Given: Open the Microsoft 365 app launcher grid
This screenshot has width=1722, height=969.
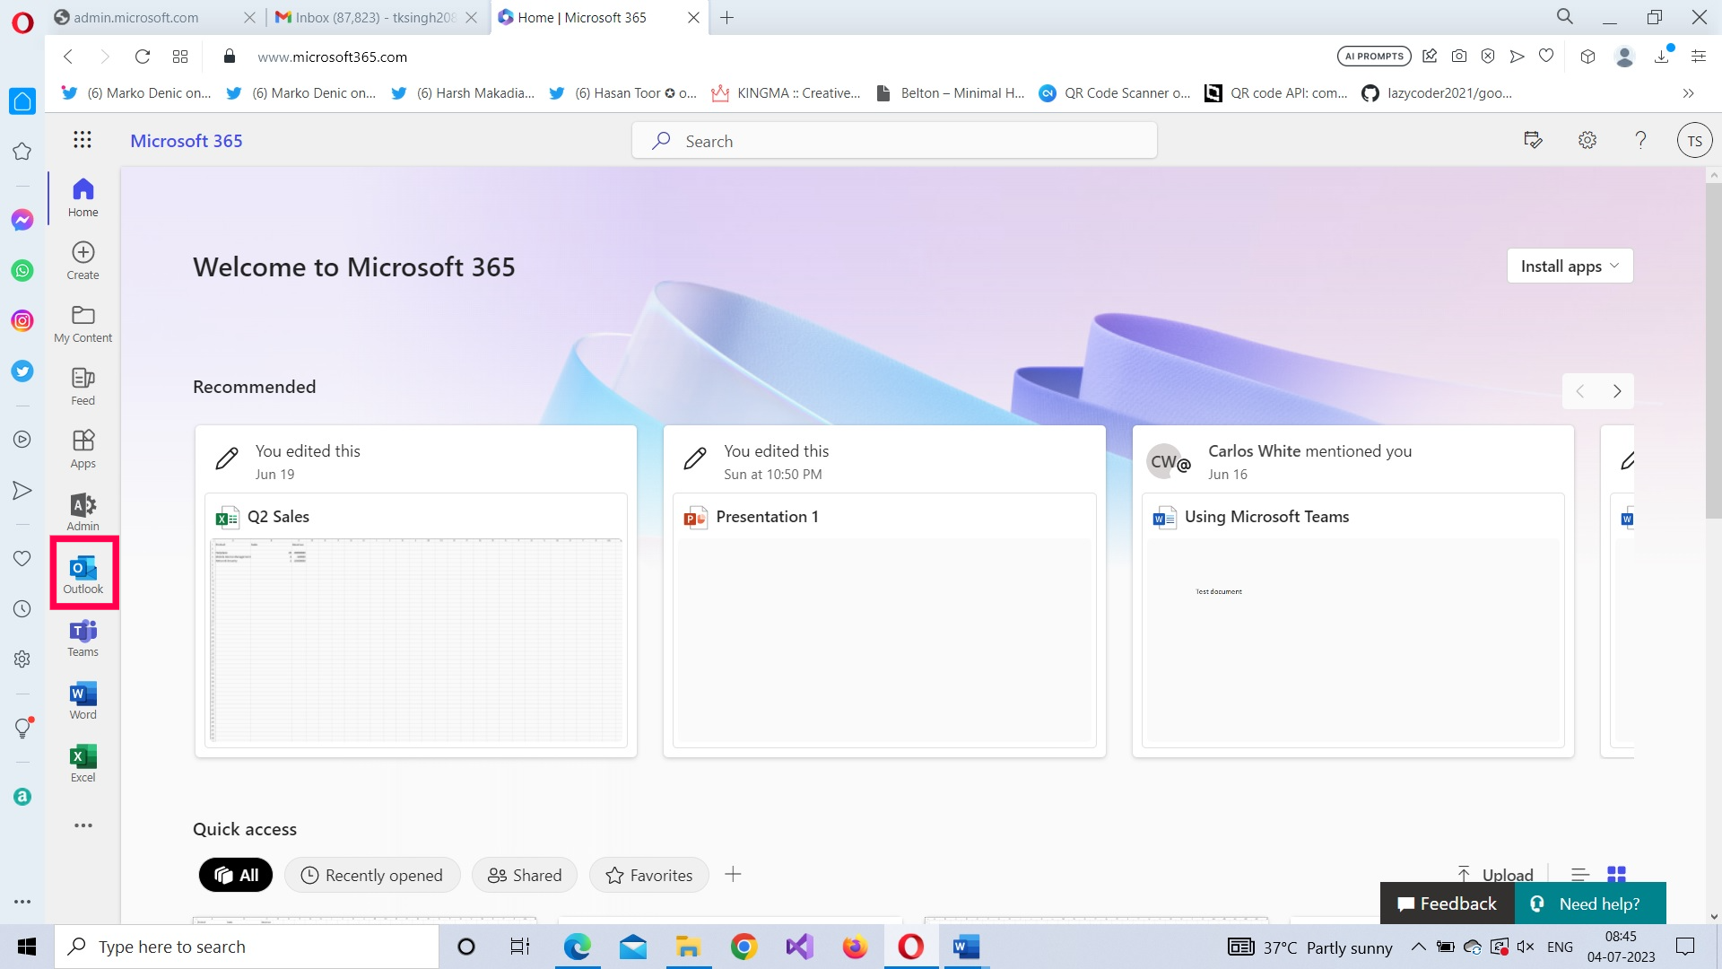Looking at the screenshot, I should (83, 139).
